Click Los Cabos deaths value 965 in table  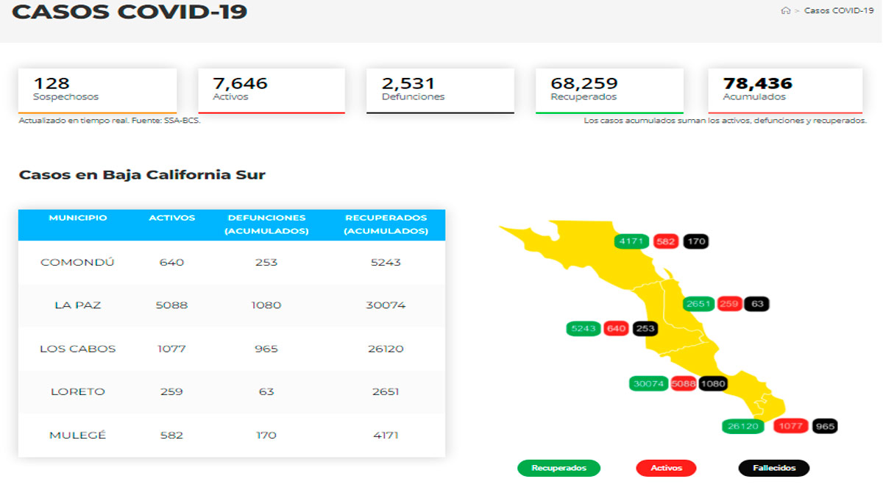[266, 349]
